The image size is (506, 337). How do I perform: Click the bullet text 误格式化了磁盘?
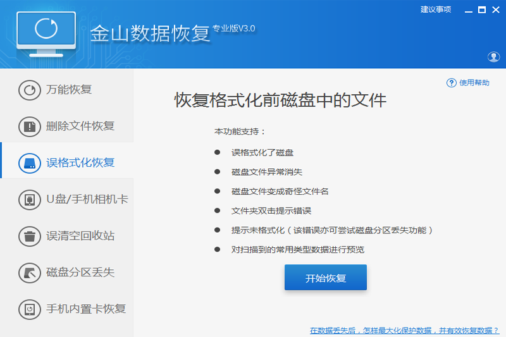click(x=262, y=152)
